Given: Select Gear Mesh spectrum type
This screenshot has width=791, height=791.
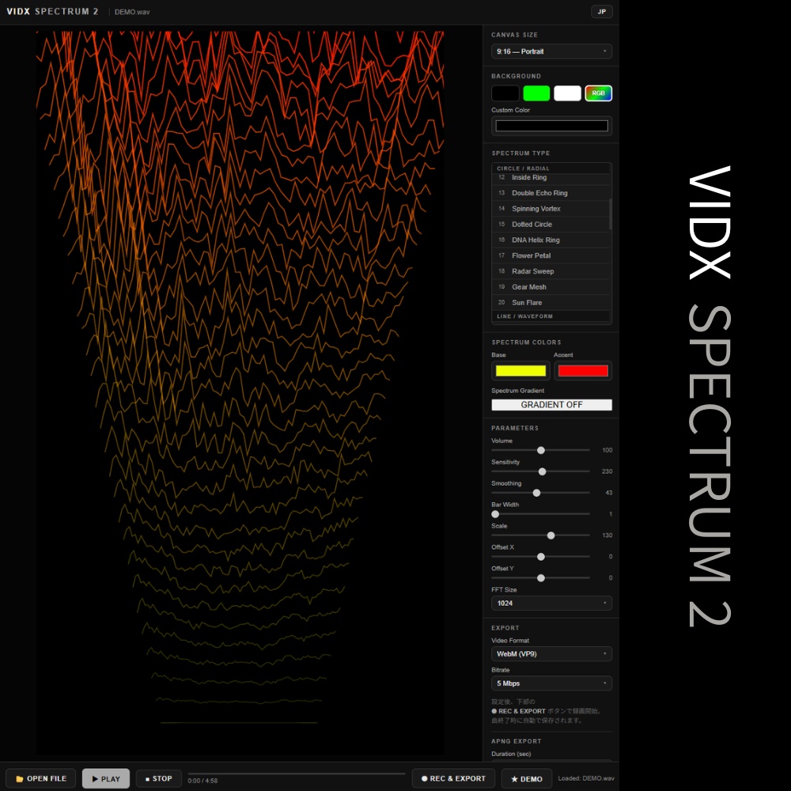Looking at the screenshot, I should (551, 287).
